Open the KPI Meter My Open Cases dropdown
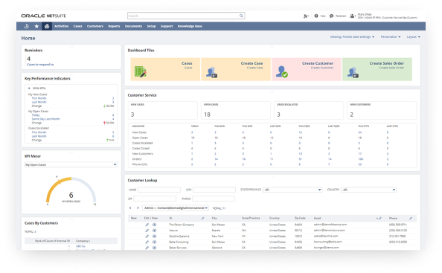Screen dimensions: 442x273 tap(71, 164)
